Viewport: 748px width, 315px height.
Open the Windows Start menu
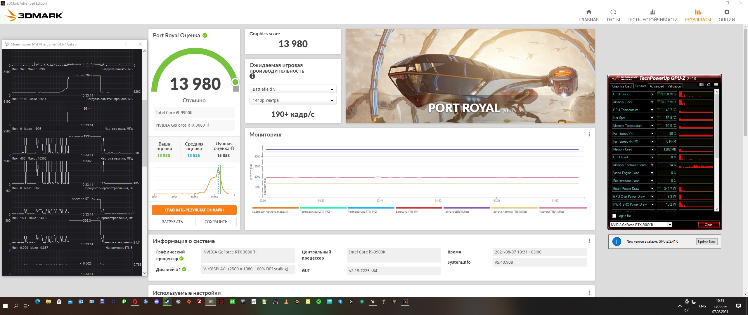click(x=5, y=306)
